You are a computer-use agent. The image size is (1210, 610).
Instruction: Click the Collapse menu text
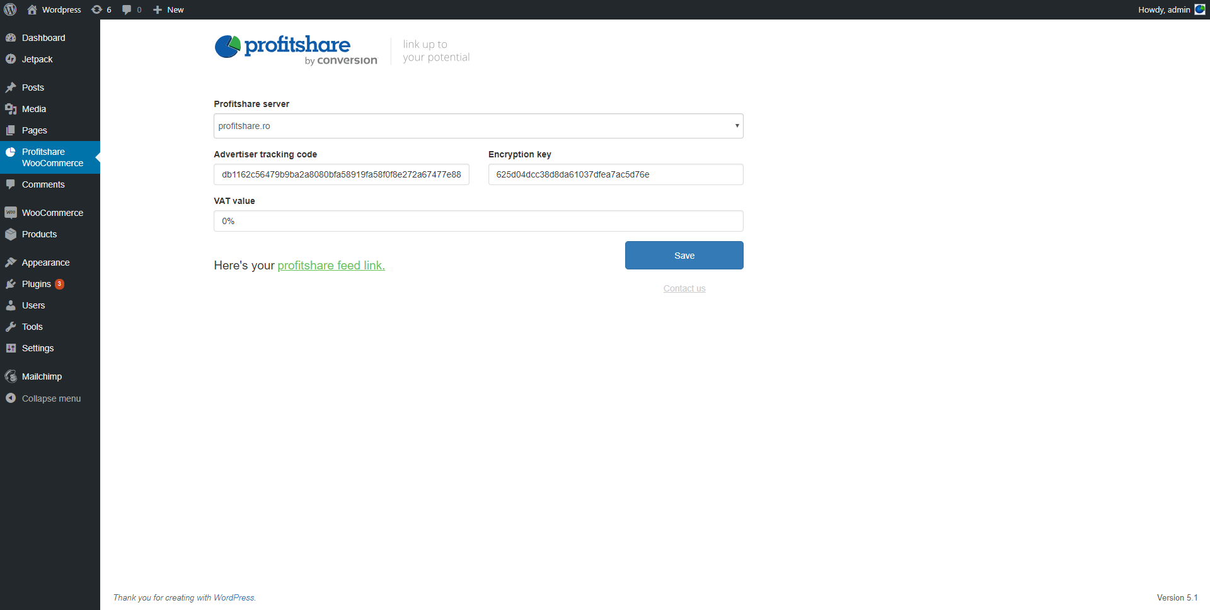pos(51,398)
